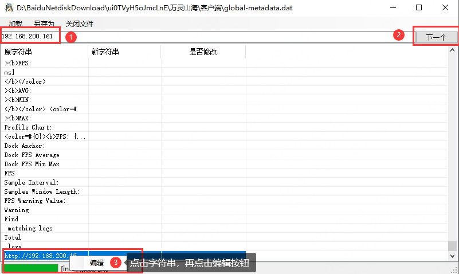This screenshot has width=459, height=274.
Task: Click the application icon in title bar
Action: coord(9,7)
